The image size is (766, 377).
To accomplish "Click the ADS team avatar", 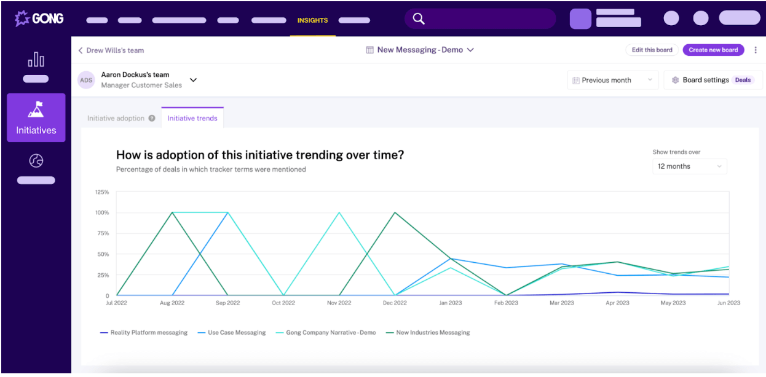I will pyautogui.click(x=87, y=80).
